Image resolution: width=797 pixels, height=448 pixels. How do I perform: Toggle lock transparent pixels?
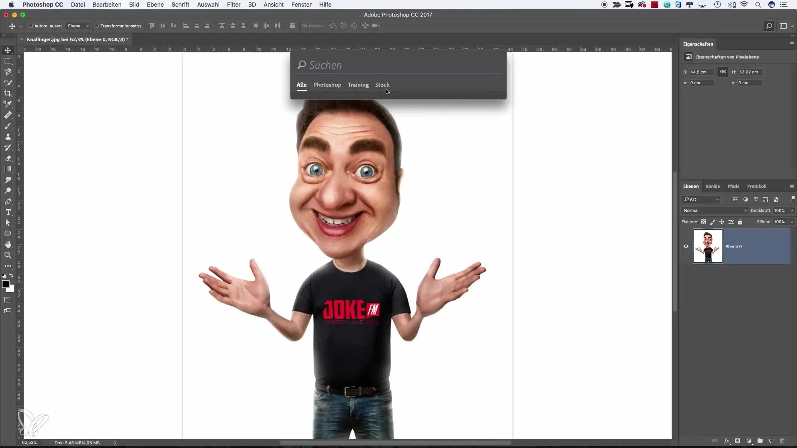click(703, 222)
